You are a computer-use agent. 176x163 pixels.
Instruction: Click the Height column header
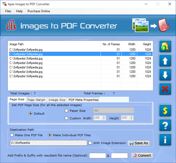tap(145, 44)
